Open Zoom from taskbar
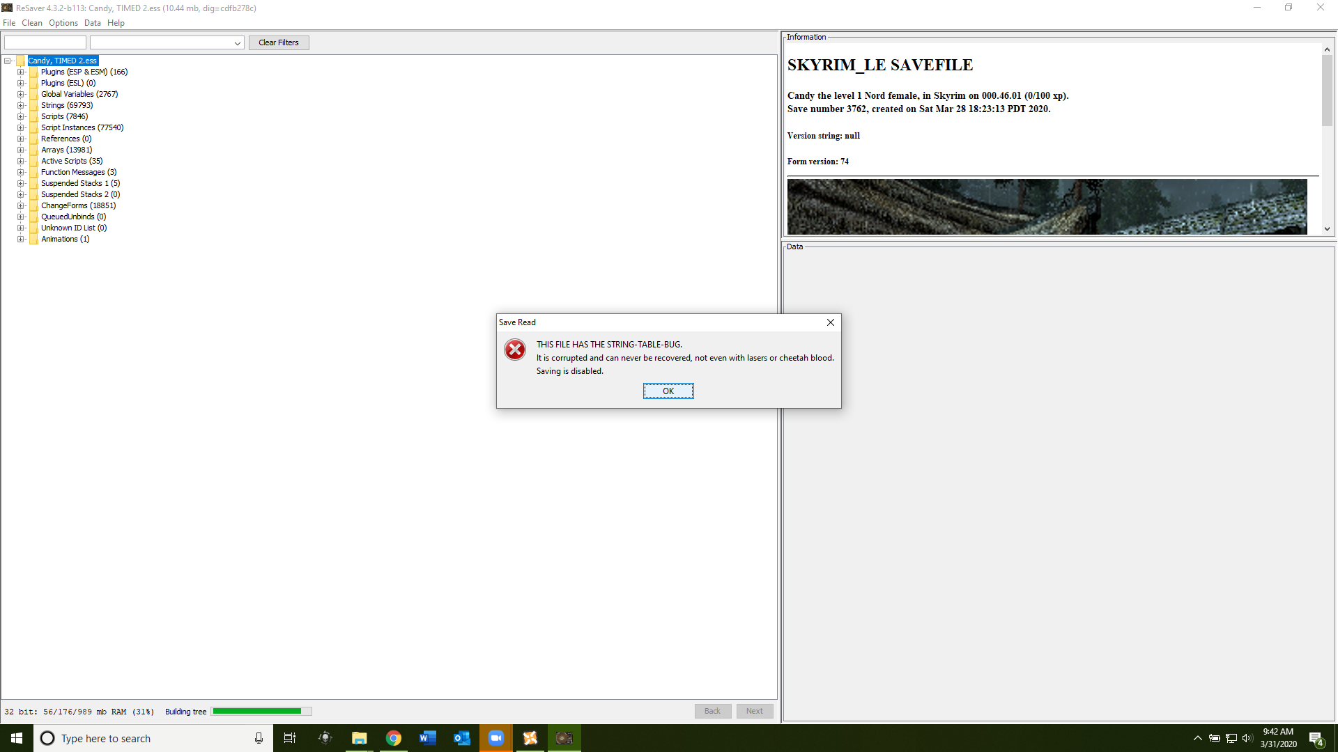The height and width of the screenshot is (752, 1338). [495, 738]
